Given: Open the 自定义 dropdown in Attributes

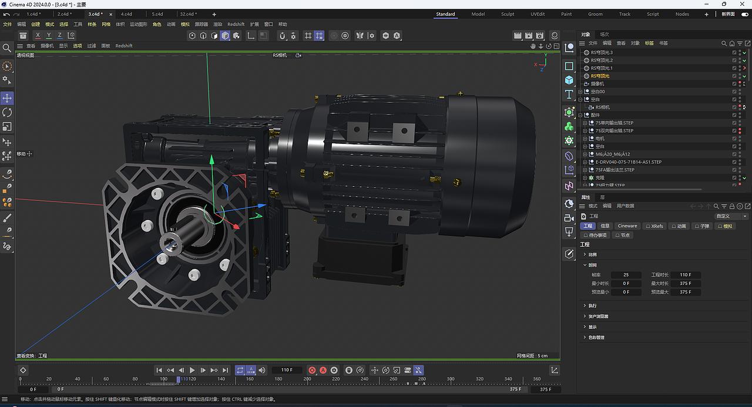Looking at the screenshot, I should pos(731,216).
